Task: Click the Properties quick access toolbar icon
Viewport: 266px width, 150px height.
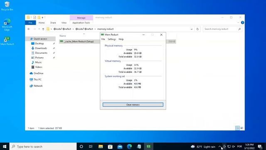Action: pyautogui.click(x=34, y=17)
